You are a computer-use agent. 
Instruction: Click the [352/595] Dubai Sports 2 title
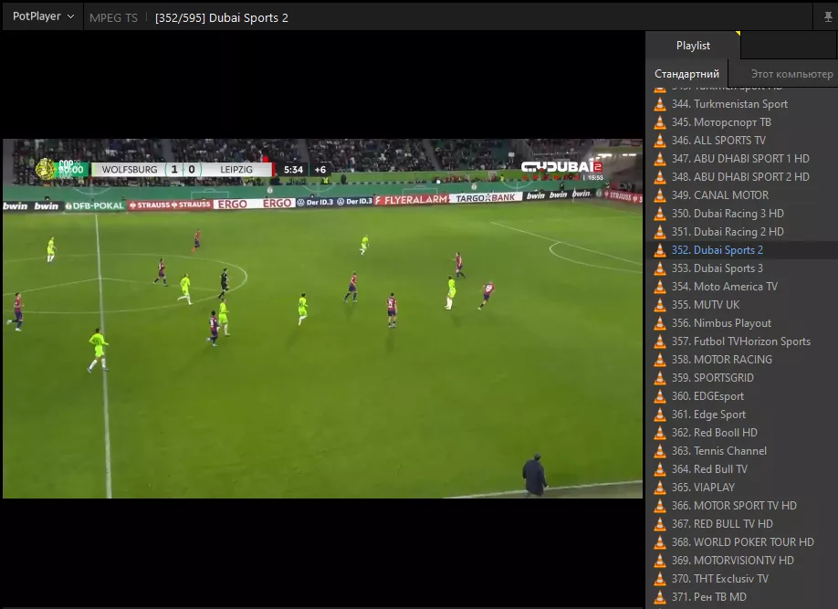[221, 17]
